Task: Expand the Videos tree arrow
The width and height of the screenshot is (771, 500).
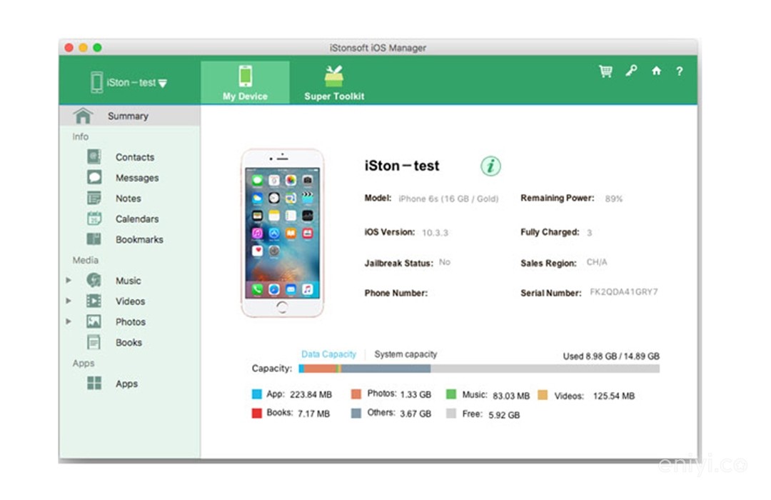Action: pyautogui.click(x=69, y=301)
